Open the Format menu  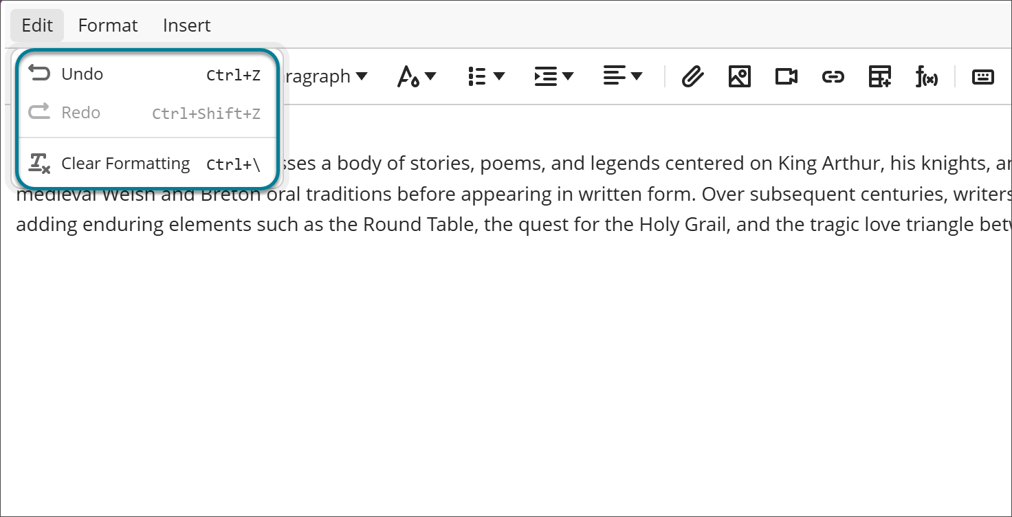(x=108, y=25)
